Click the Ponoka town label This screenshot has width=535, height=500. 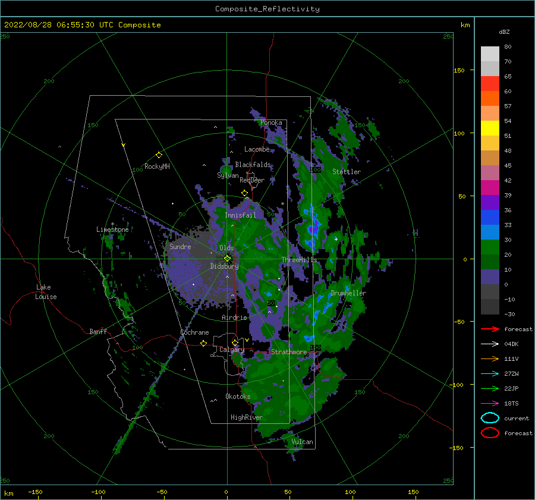pos(271,122)
